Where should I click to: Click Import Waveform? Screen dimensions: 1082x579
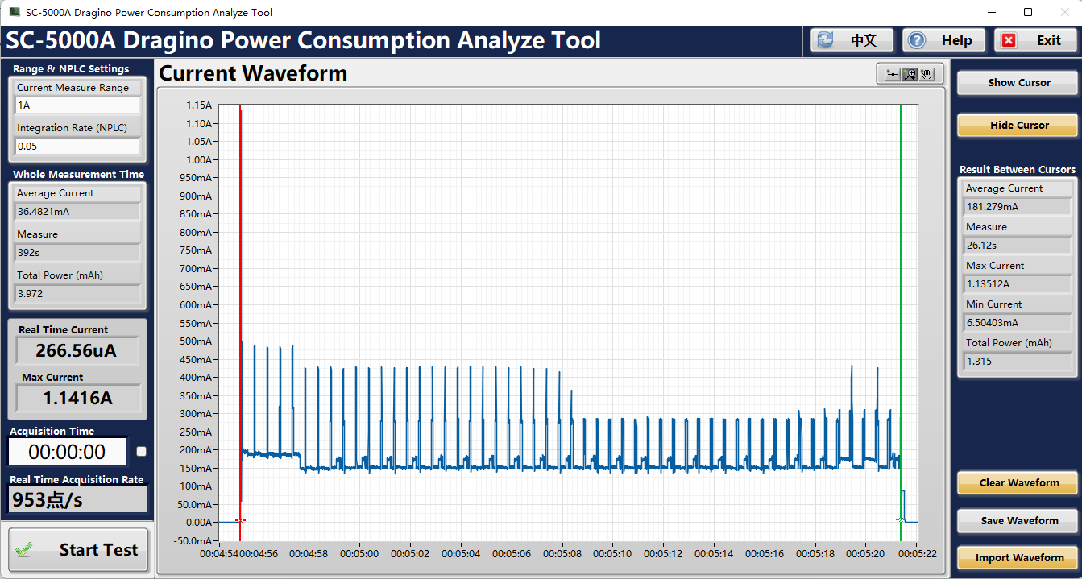(1018, 557)
